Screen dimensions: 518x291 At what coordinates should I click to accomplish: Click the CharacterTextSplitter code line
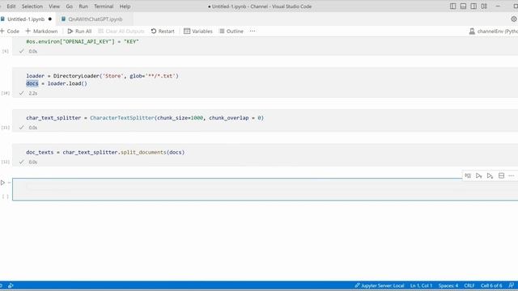pos(145,118)
